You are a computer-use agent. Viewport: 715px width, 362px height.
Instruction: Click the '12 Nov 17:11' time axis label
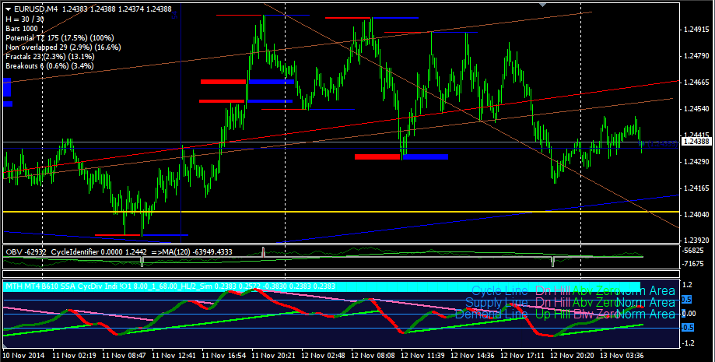pyautogui.click(x=523, y=355)
